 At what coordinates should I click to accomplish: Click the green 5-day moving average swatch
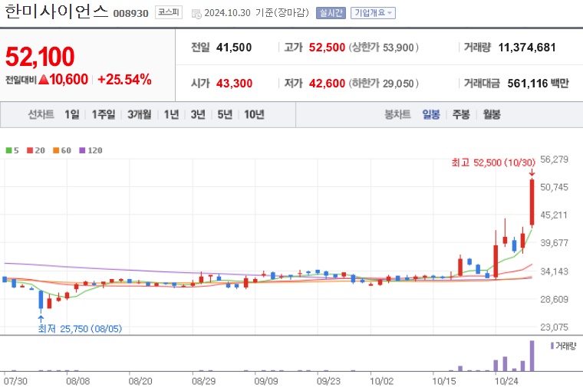click(x=8, y=150)
